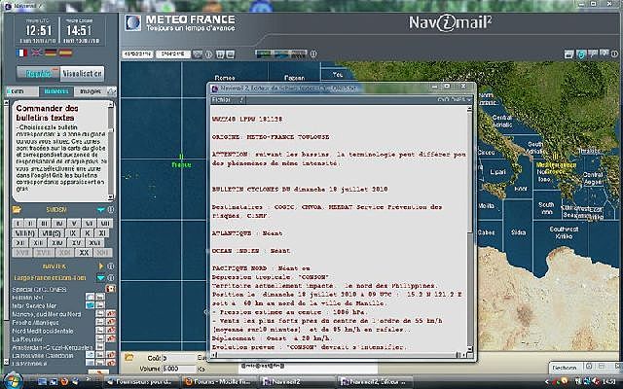Select SMDSM zone VII button
The height and width of the screenshot is (389, 623).
(104, 224)
